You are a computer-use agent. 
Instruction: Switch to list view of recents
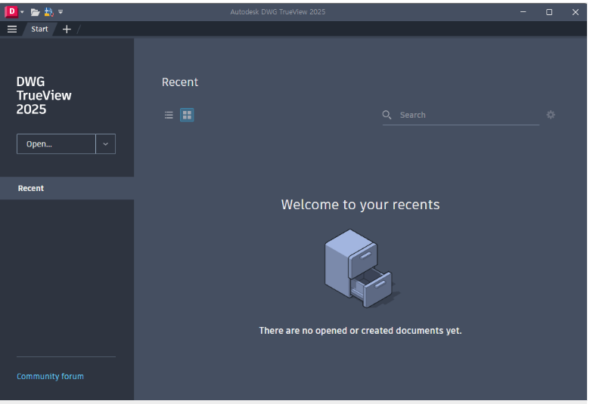pos(169,115)
